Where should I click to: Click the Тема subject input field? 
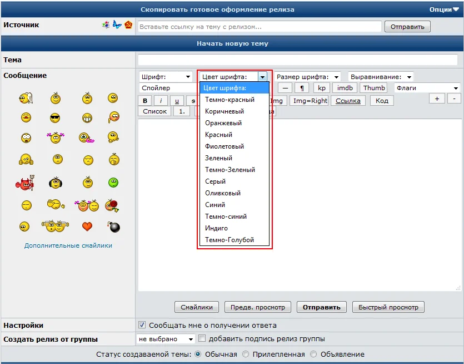pyautogui.click(x=298, y=60)
